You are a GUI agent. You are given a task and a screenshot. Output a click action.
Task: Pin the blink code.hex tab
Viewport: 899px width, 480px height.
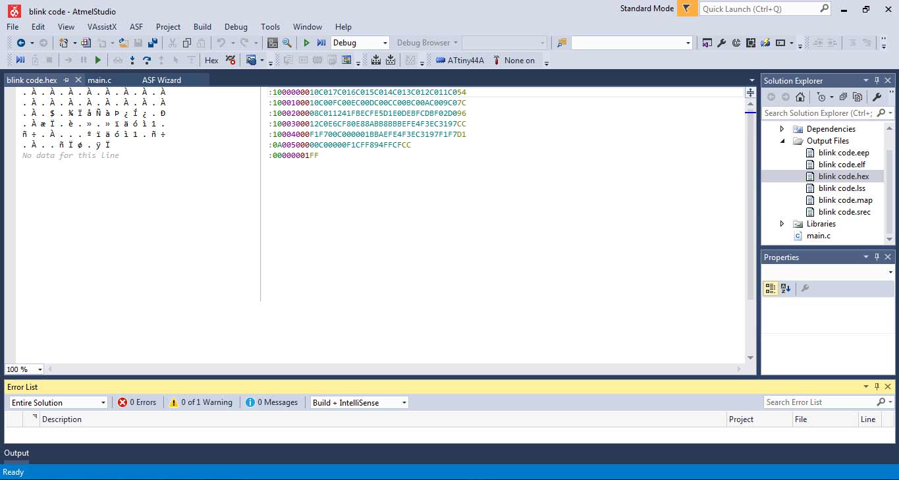[67, 80]
